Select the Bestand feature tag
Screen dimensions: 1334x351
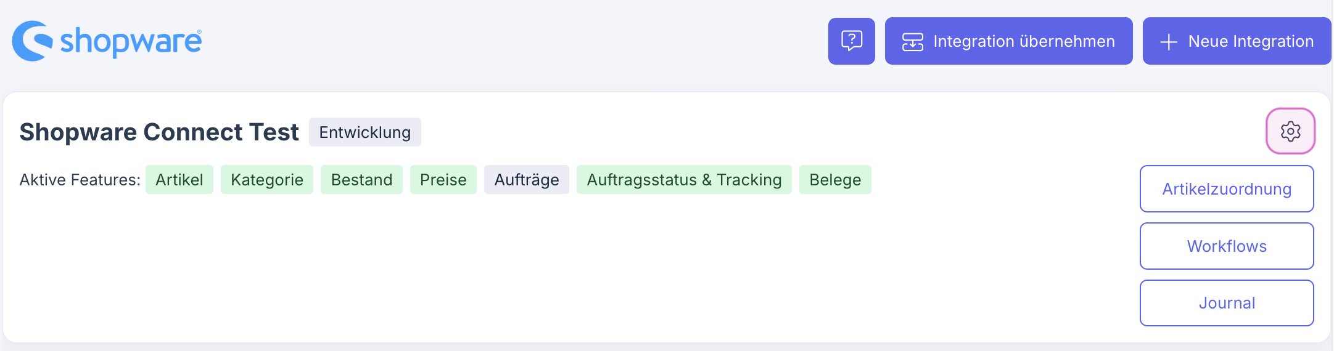click(361, 180)
